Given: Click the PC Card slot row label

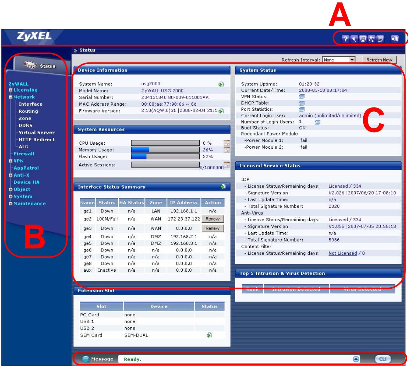Looking at the screenshot, I should click(x=89, y=315).
